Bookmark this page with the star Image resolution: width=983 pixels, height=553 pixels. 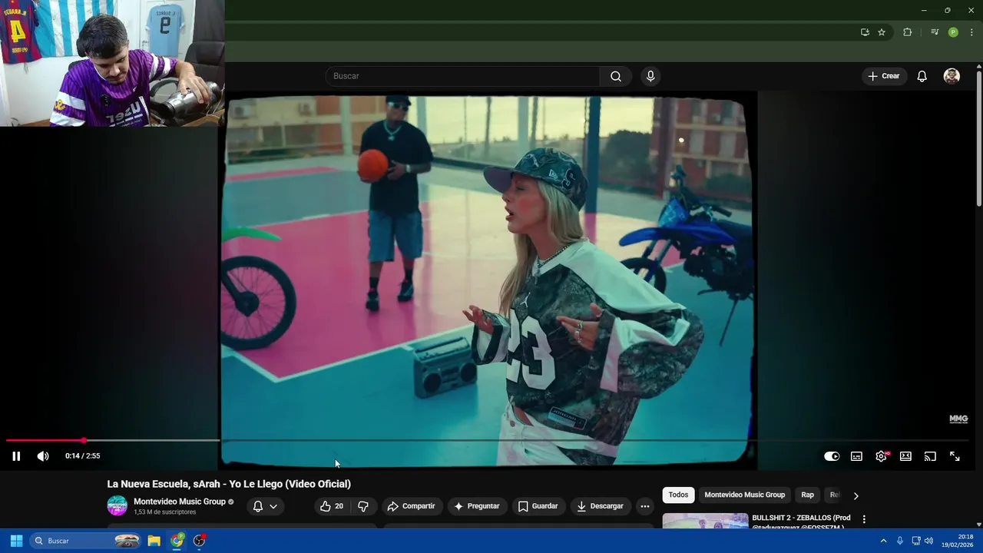click(x=882, y=32)
